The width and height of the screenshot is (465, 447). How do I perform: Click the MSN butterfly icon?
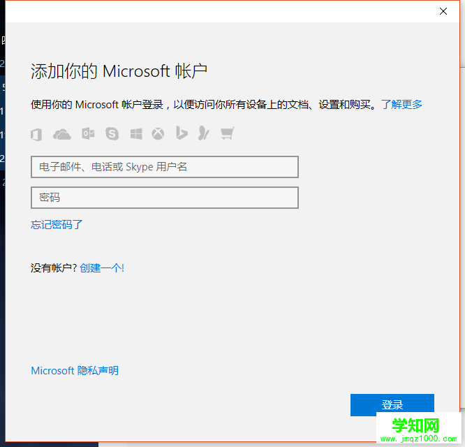(203, 133)
